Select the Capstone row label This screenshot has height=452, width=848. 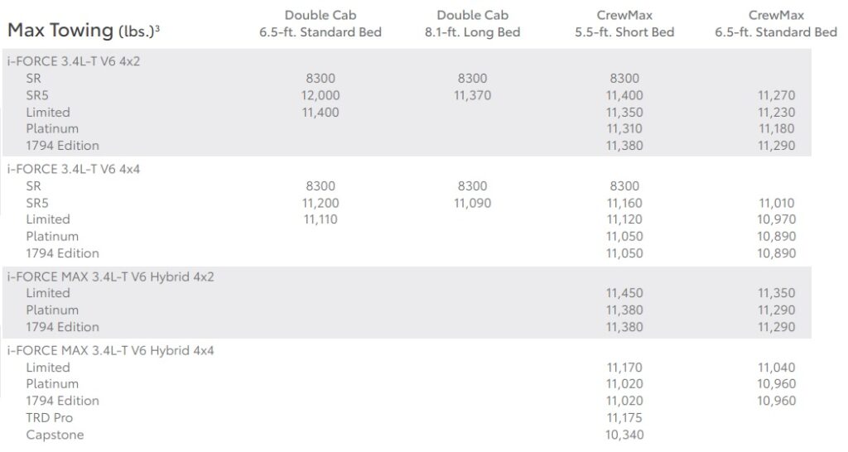[55, 435]
